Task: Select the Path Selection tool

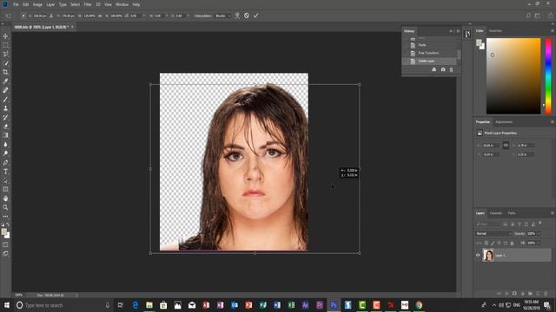Action: pos(6,180)
